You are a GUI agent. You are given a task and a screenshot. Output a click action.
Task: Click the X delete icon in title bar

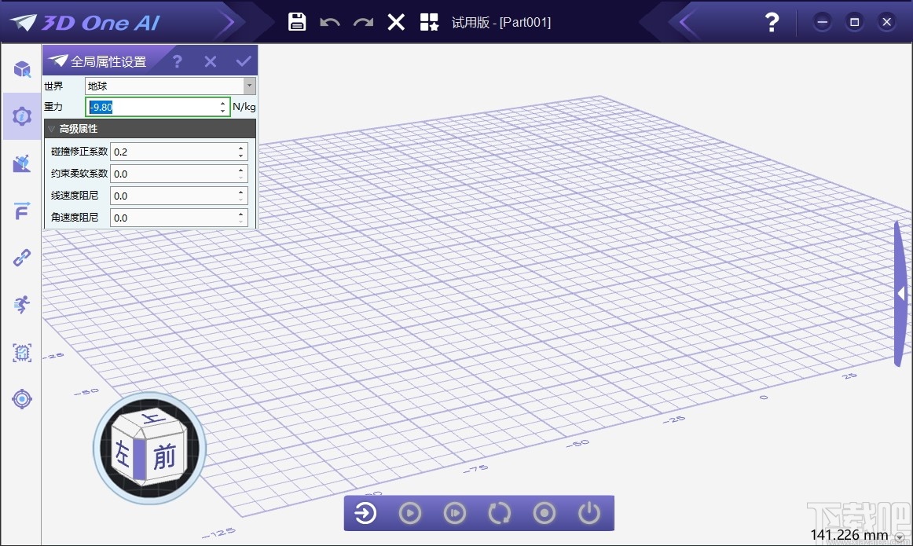pyautogui.click(x=396, y=22)
